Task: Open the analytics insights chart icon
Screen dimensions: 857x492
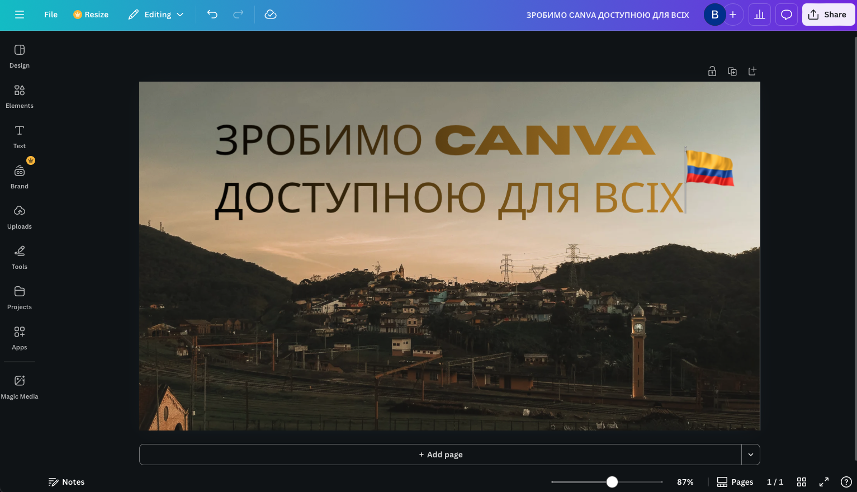Action: (x=760, y=15)
